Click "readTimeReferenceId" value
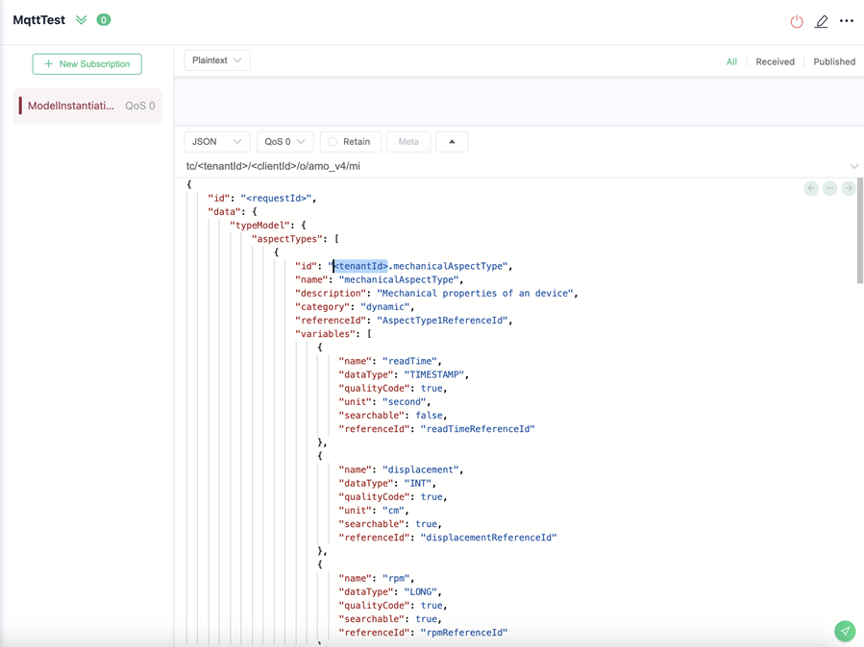Viewport: 864px width, 647px height. pyautogui.click(x=478, y=428)
